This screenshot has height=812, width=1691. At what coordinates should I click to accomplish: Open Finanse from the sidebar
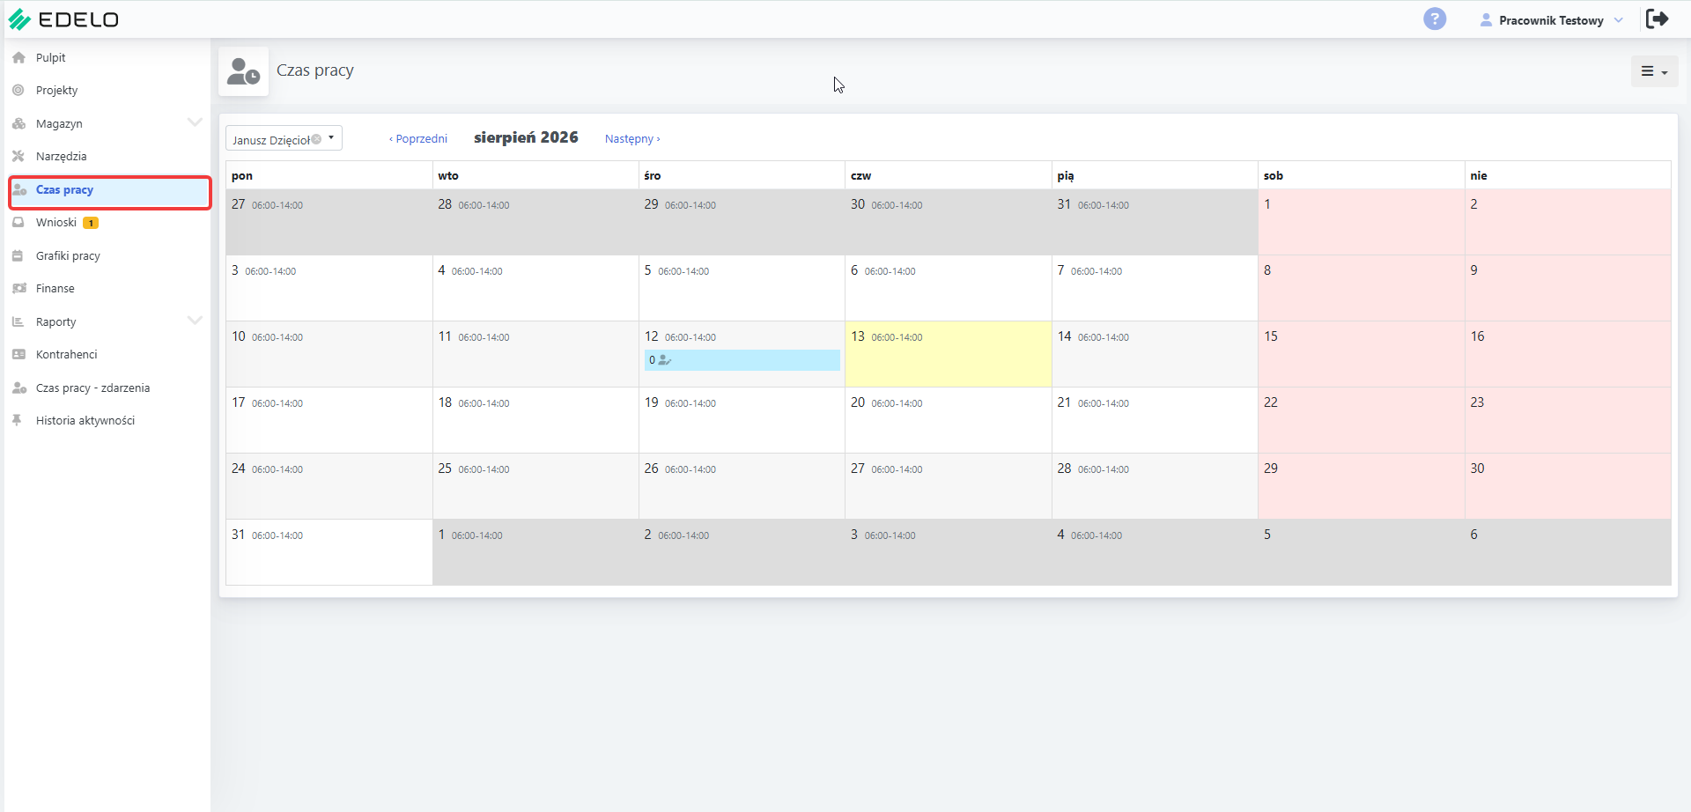click(55, 288)
